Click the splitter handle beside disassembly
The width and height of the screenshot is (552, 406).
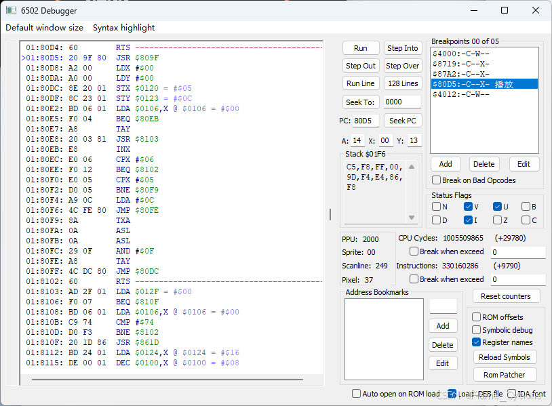330,214
